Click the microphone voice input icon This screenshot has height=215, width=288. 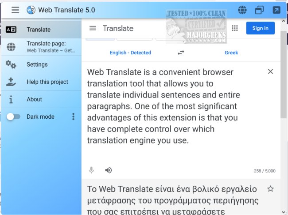click(x=91, y=170)
